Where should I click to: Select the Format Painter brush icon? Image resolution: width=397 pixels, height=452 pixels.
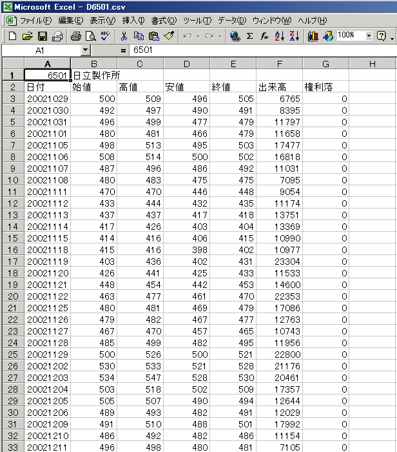point(169,36)
